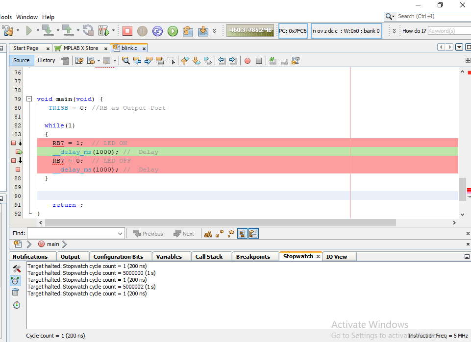Click the Toggle Bookmark icon
This screenshot has width=471, height=342.
(x=208, y=61)
